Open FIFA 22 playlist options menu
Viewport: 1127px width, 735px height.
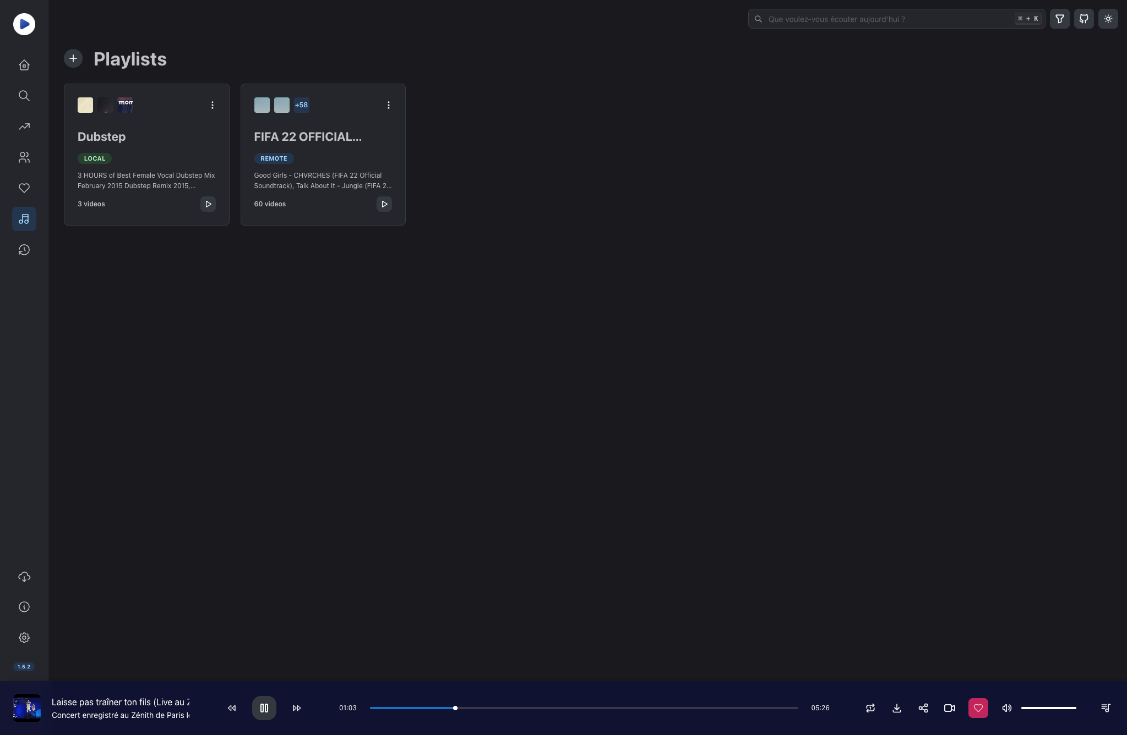[x=389, y=105]
